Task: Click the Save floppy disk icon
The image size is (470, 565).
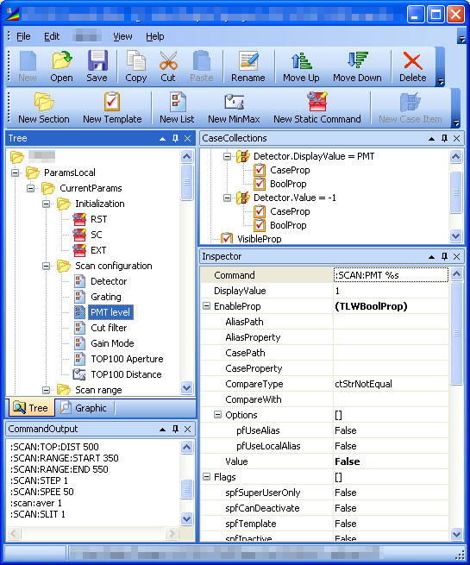Action: point(97,60)
